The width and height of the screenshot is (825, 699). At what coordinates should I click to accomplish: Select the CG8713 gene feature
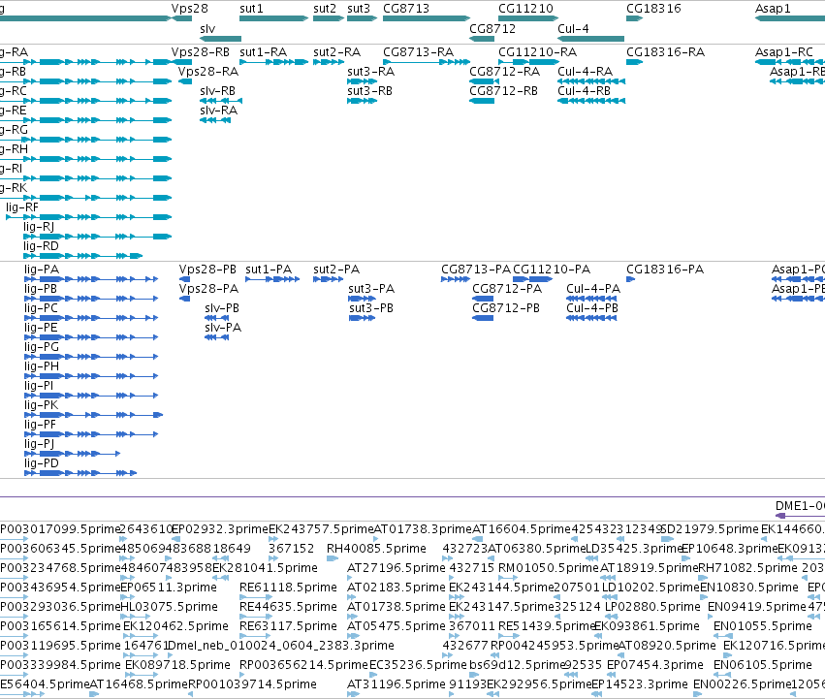pyautogui.click(x=427, y=18)
